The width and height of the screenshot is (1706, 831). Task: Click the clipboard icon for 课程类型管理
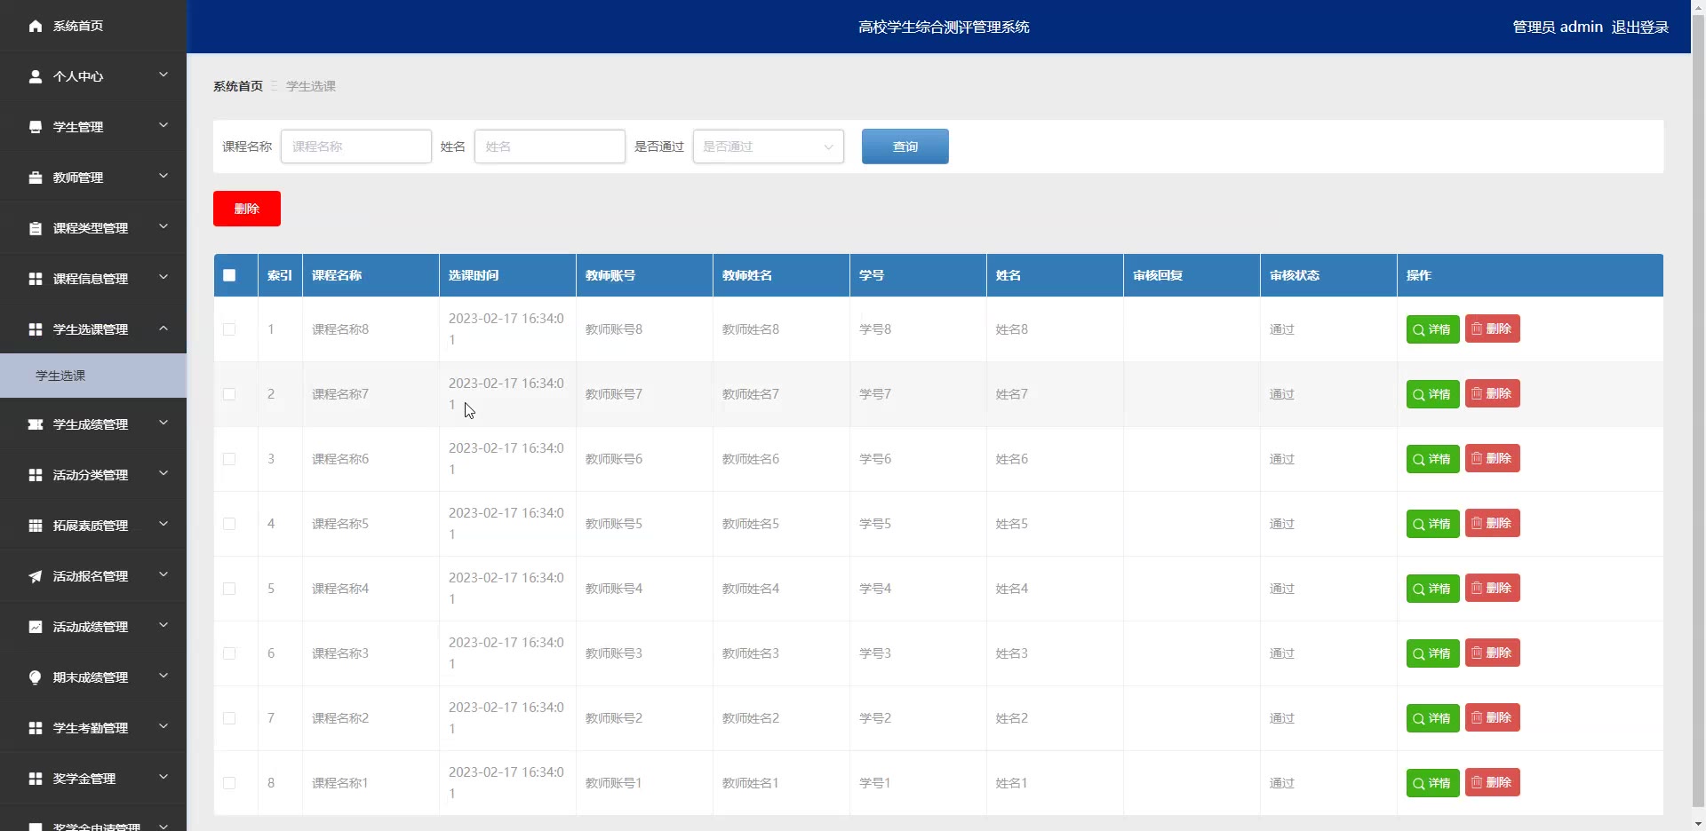(36, 228)
